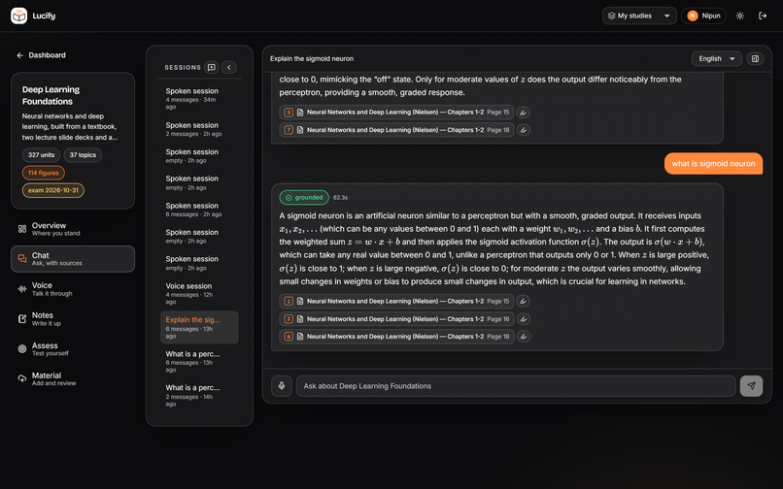Click the Notes pencil icon in sidebar

click(22, 319)
